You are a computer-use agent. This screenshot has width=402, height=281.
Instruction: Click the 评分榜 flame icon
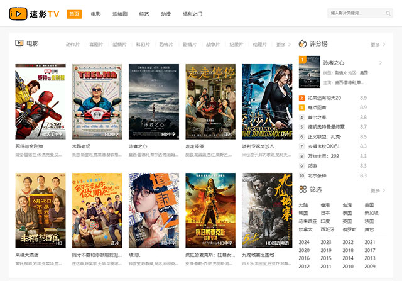(x=303, y=43)
